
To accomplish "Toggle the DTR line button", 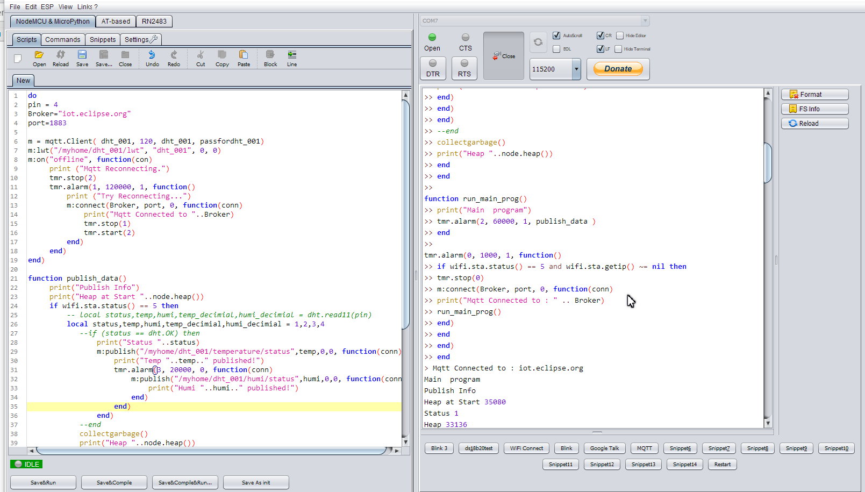I will coord(433,69).
